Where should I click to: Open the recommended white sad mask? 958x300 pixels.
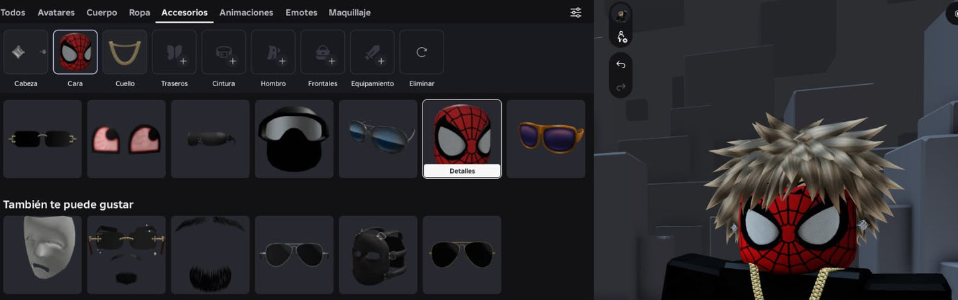point(42,254)
